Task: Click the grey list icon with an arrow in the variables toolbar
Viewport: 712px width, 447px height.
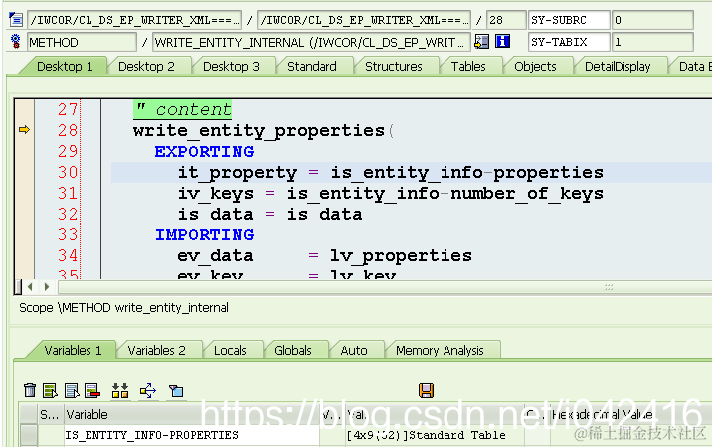Action: 72,390
